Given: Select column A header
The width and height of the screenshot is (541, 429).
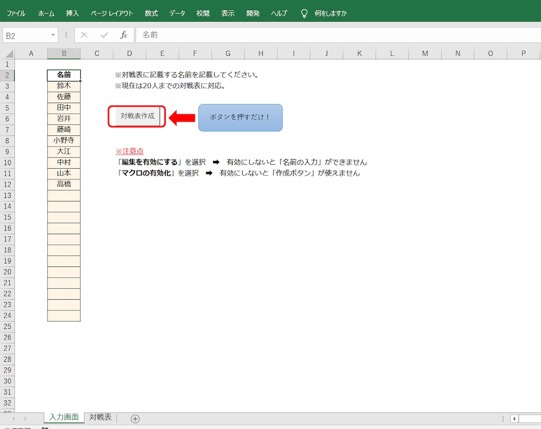Looking at the screenshot, I should click(x=31, y=54).
